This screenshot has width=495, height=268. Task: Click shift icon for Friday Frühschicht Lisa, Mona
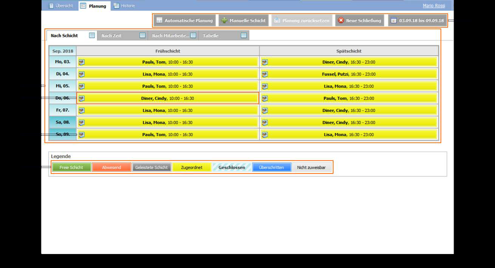(81, 111)
